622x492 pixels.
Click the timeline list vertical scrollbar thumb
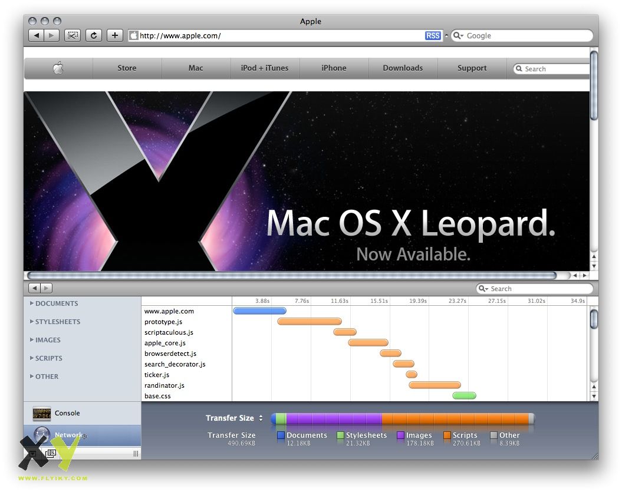(594, 319)
